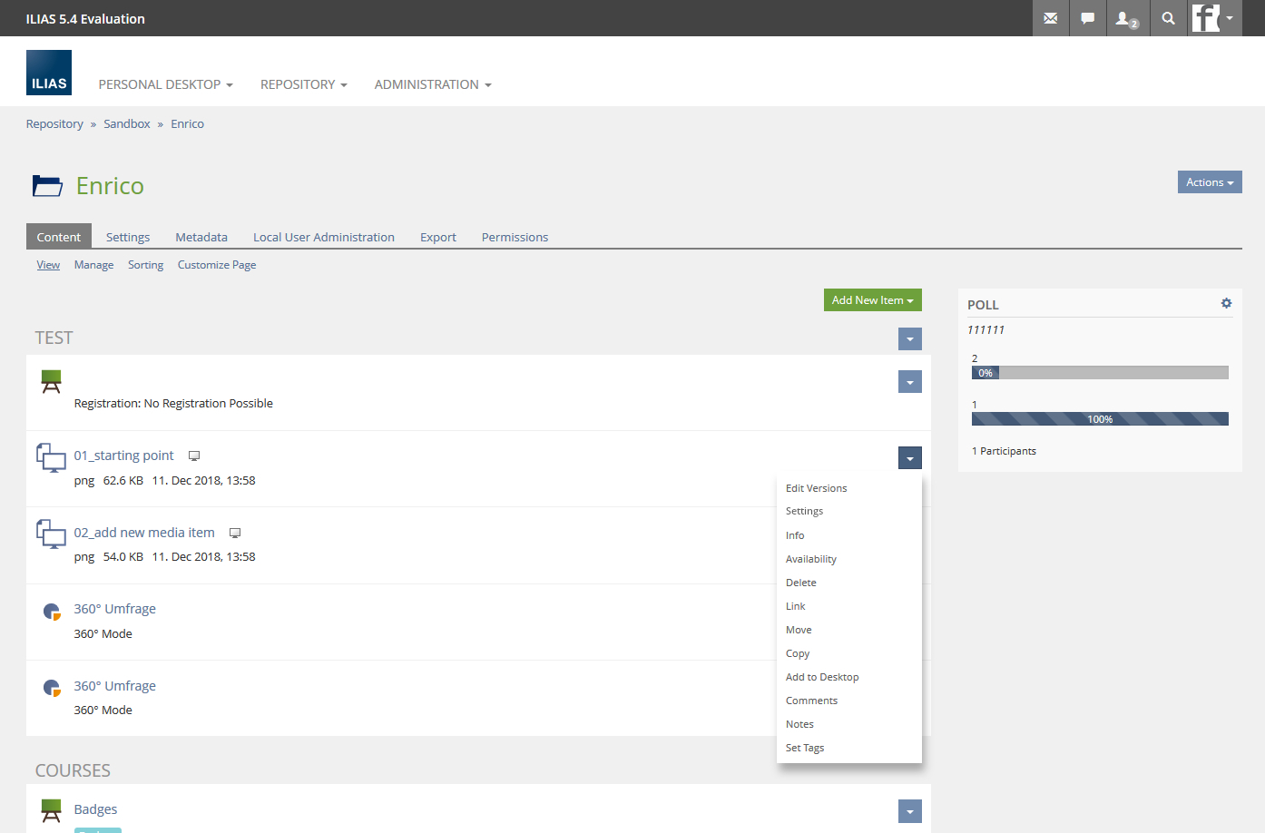1265x833 pixels.
Task: Click the contacts icon with badge 2
Action: tap(1126, 18)
